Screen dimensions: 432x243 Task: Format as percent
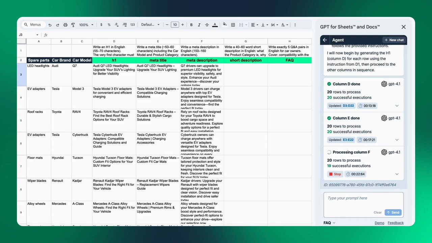(x=109, y=25)
